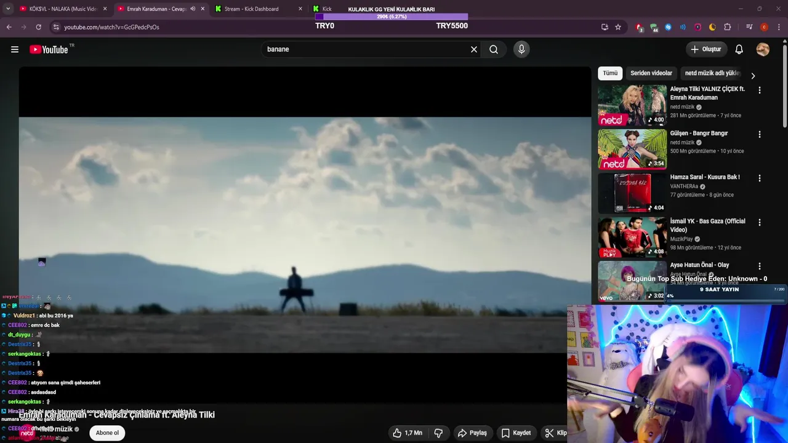
Task: Show more filter chips with right chevron
Action: click(752, 76)
